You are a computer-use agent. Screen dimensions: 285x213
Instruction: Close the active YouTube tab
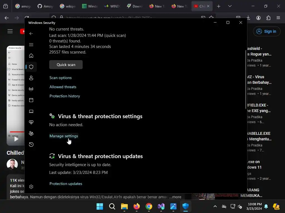point(208,6)
